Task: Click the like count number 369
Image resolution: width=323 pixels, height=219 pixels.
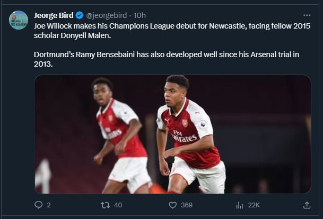Action: click(187, 205)
